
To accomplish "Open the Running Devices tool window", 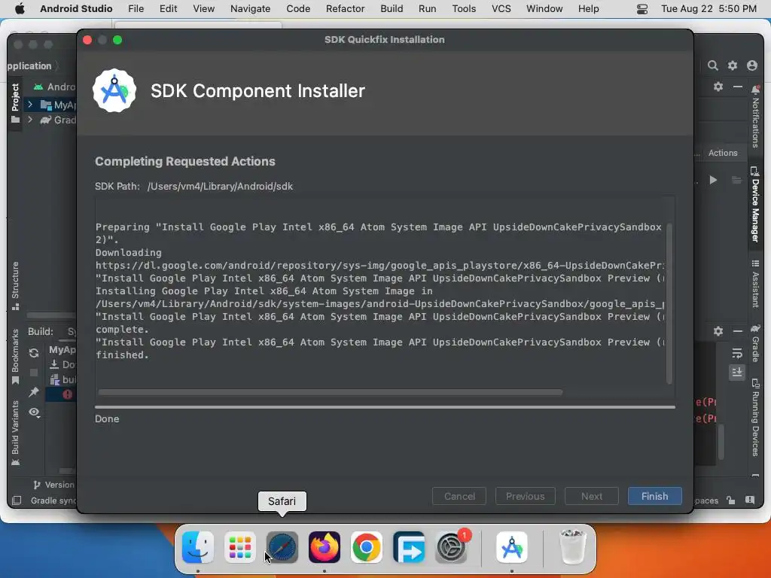I will click(x=755, y=418).
